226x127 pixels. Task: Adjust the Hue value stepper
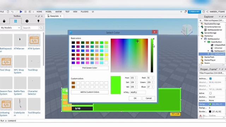pyautogui.click(x=136, y=78)
